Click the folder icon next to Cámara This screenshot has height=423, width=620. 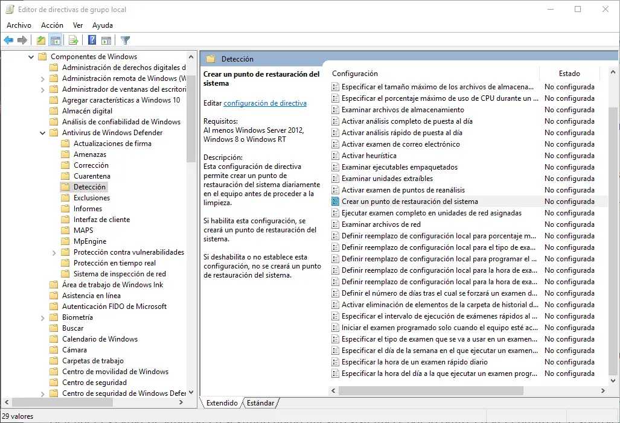click(x=54, y=350)
